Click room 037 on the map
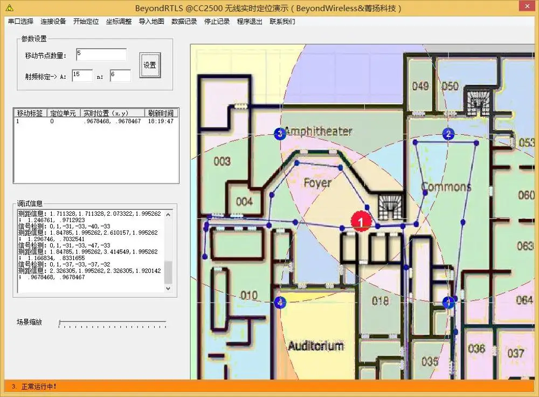 (516, 353)
